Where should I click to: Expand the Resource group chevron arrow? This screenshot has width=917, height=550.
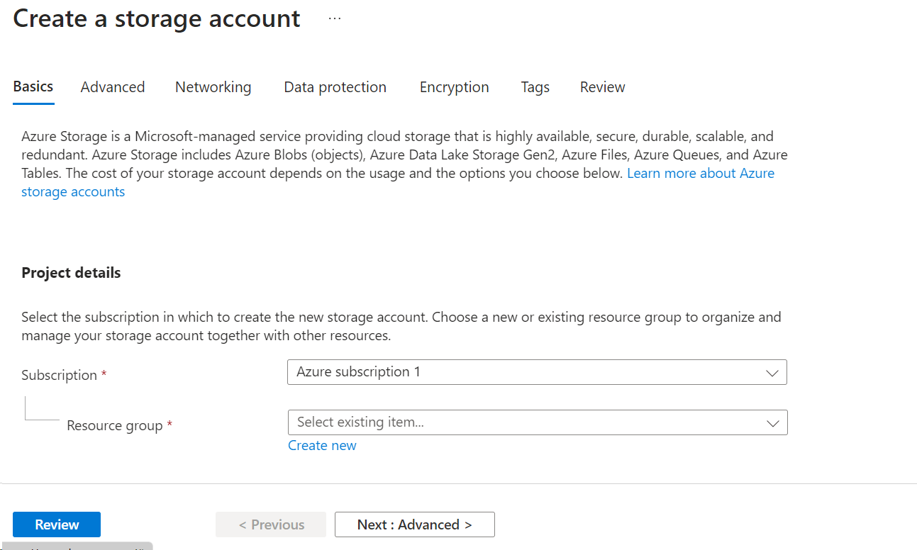(x=772, y=423)
